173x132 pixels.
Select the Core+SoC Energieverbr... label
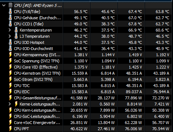coord(37,123)
